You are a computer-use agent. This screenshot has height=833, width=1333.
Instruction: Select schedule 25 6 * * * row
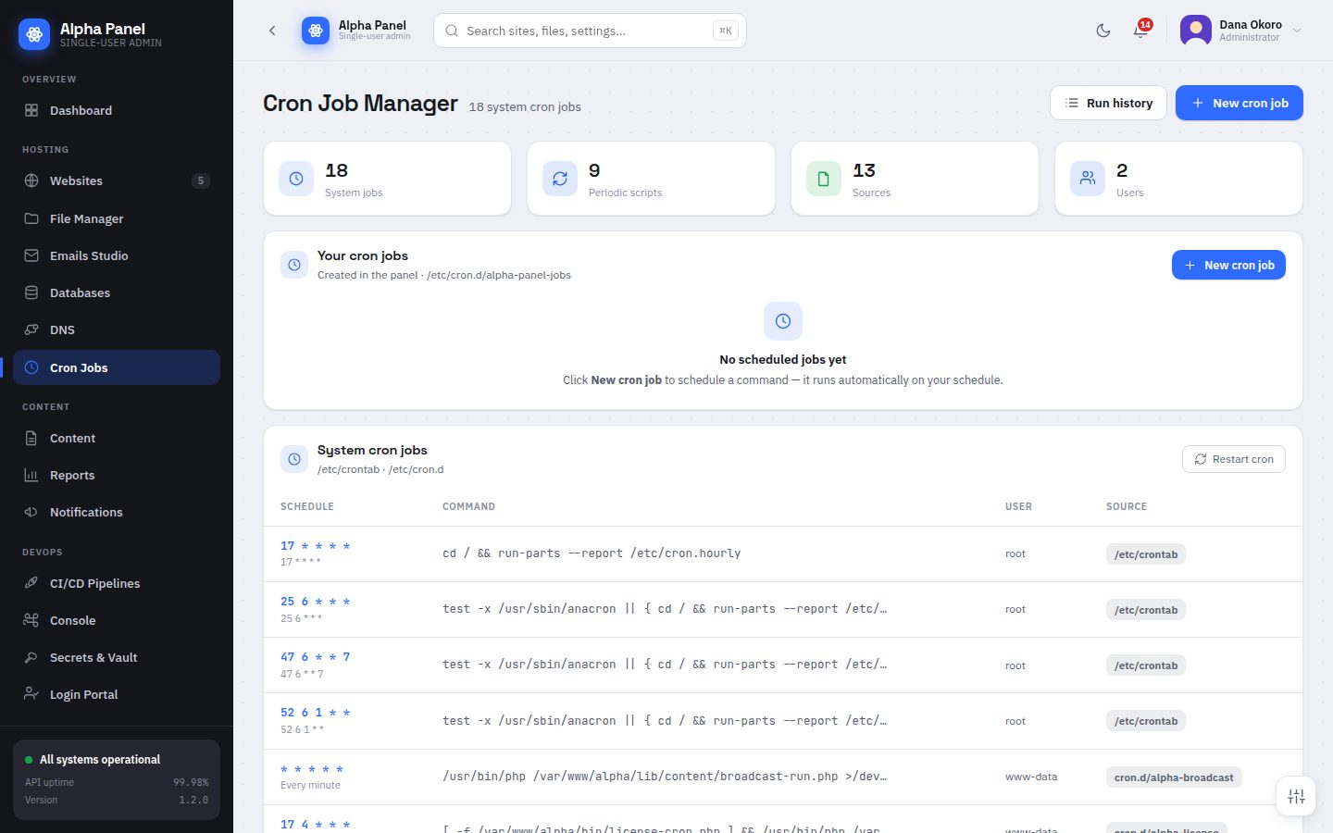click(782, 609)
